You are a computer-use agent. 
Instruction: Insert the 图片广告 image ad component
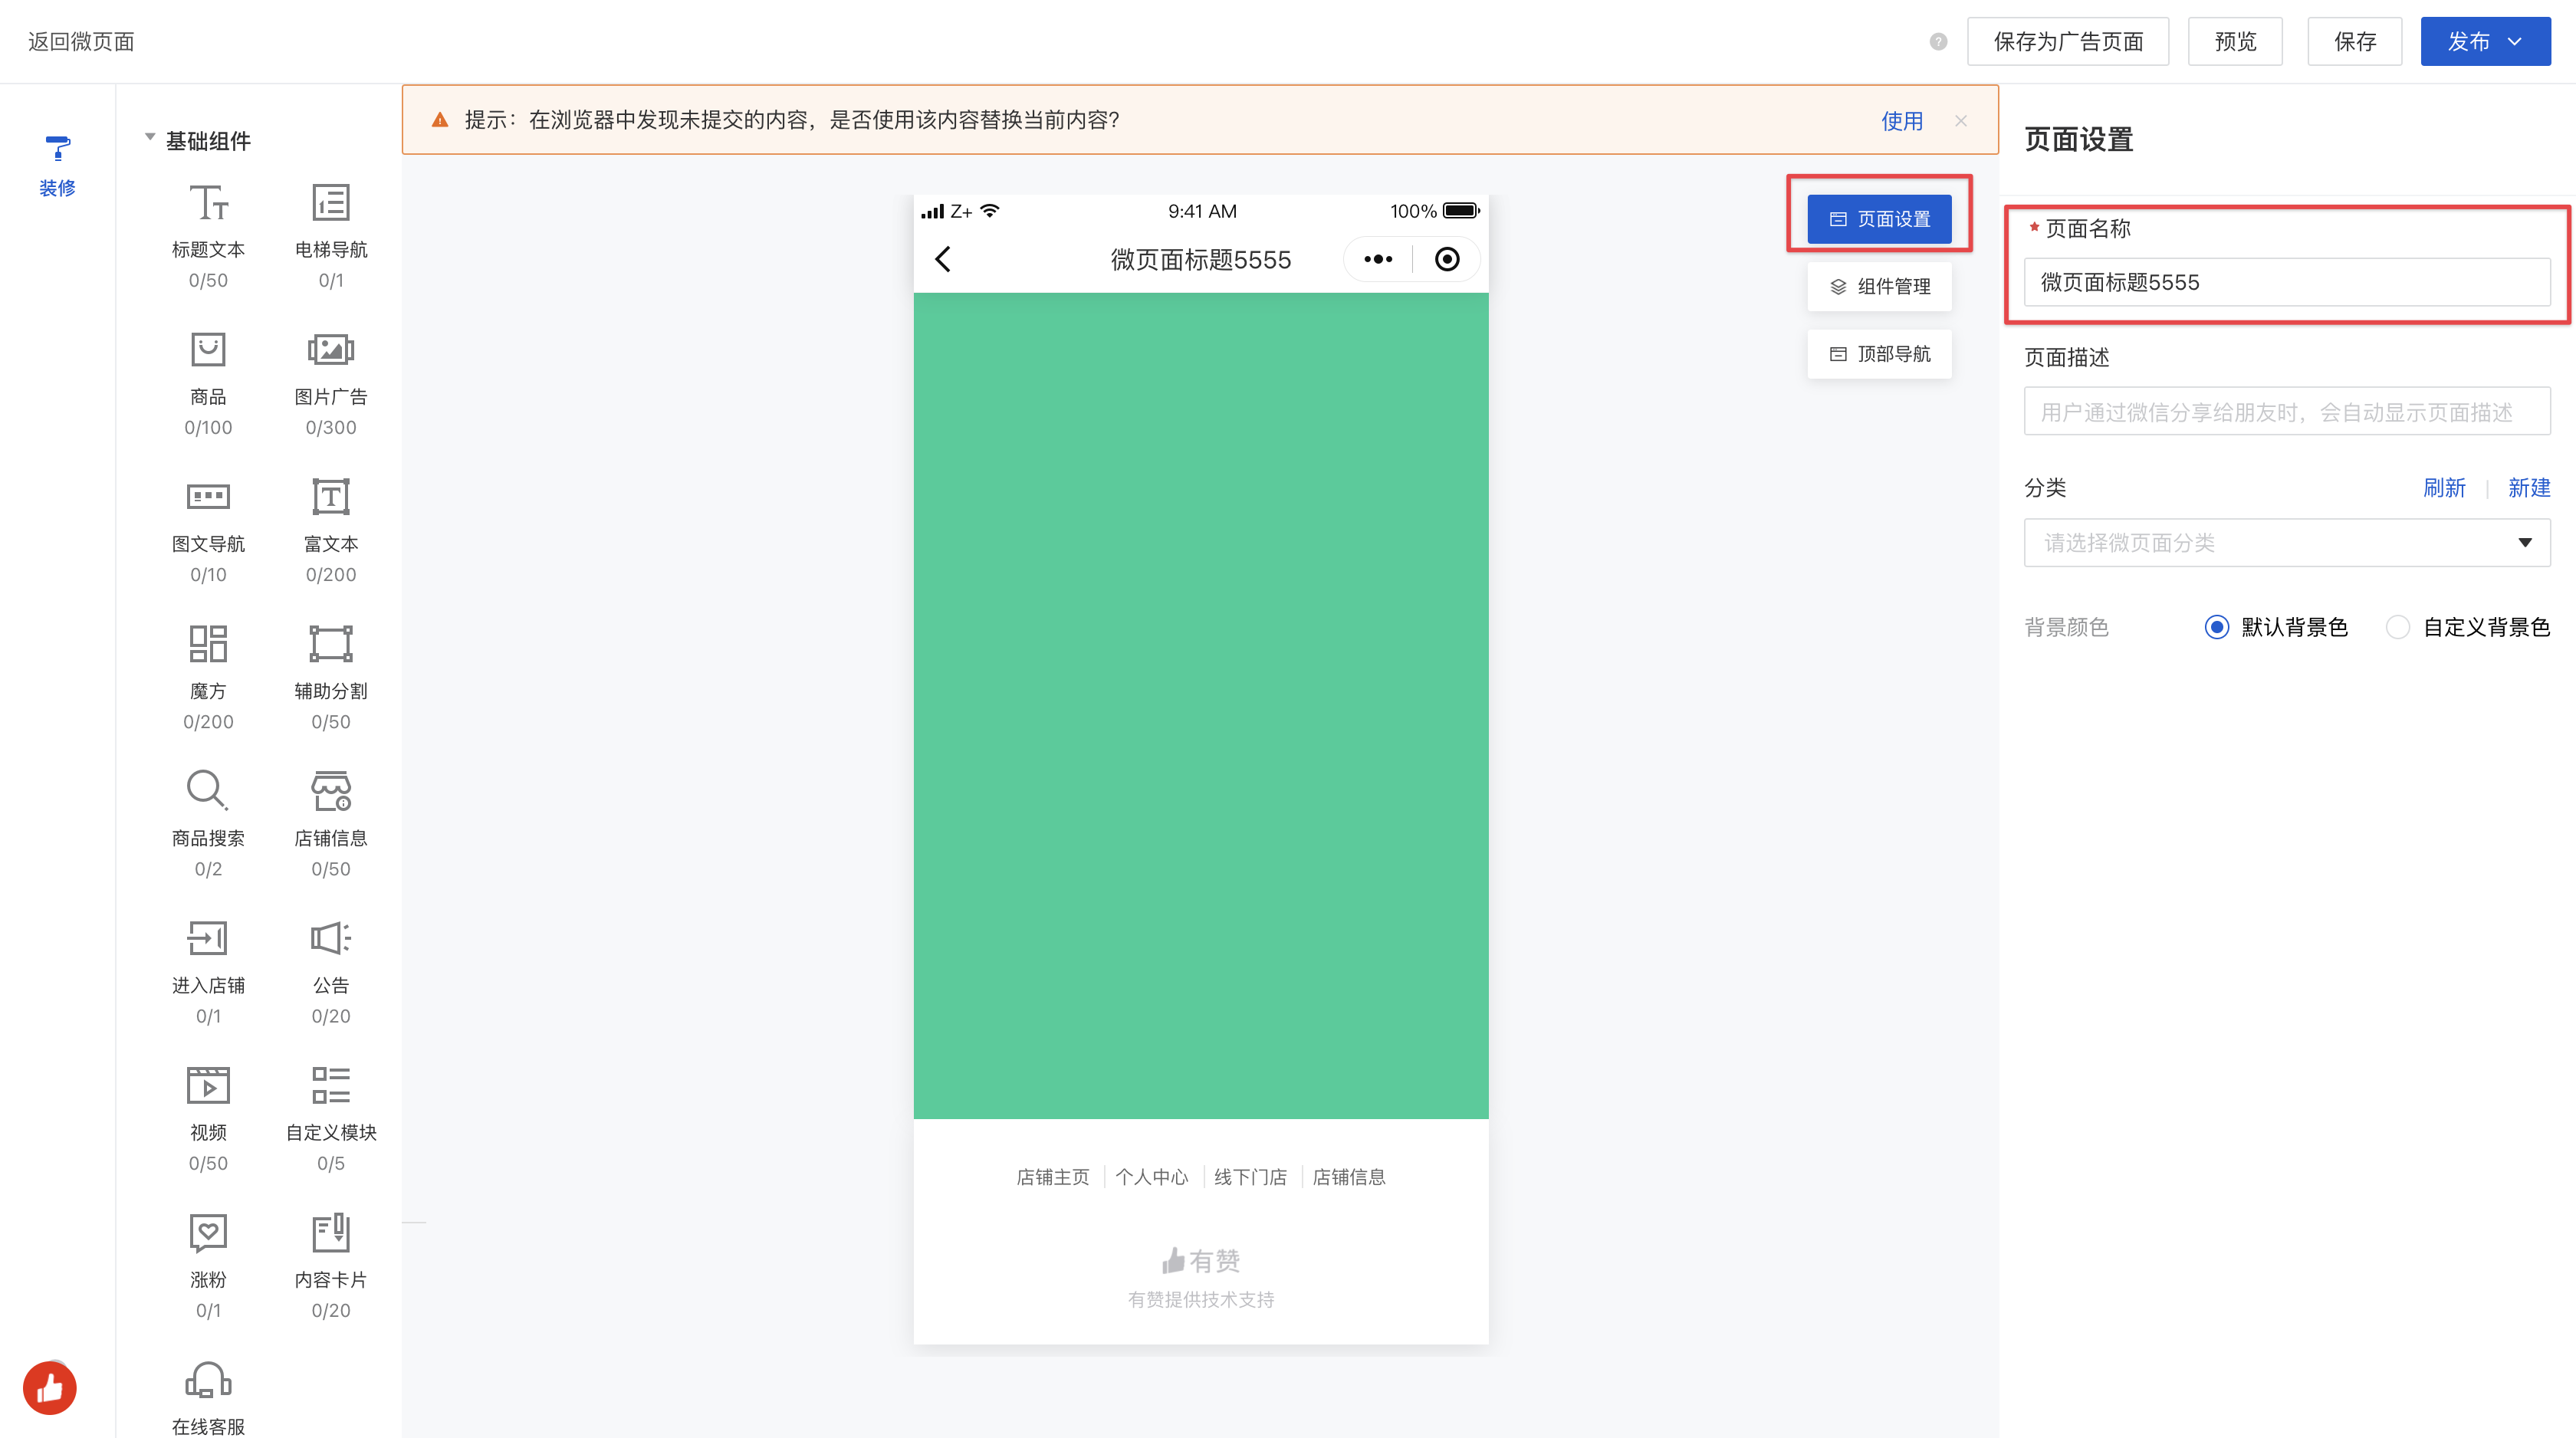330,370
